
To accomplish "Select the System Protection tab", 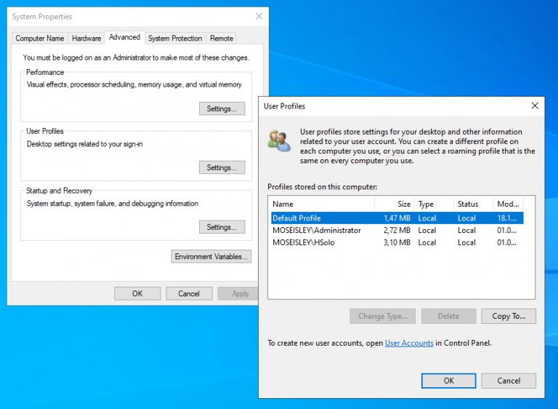I will (175, 38).
